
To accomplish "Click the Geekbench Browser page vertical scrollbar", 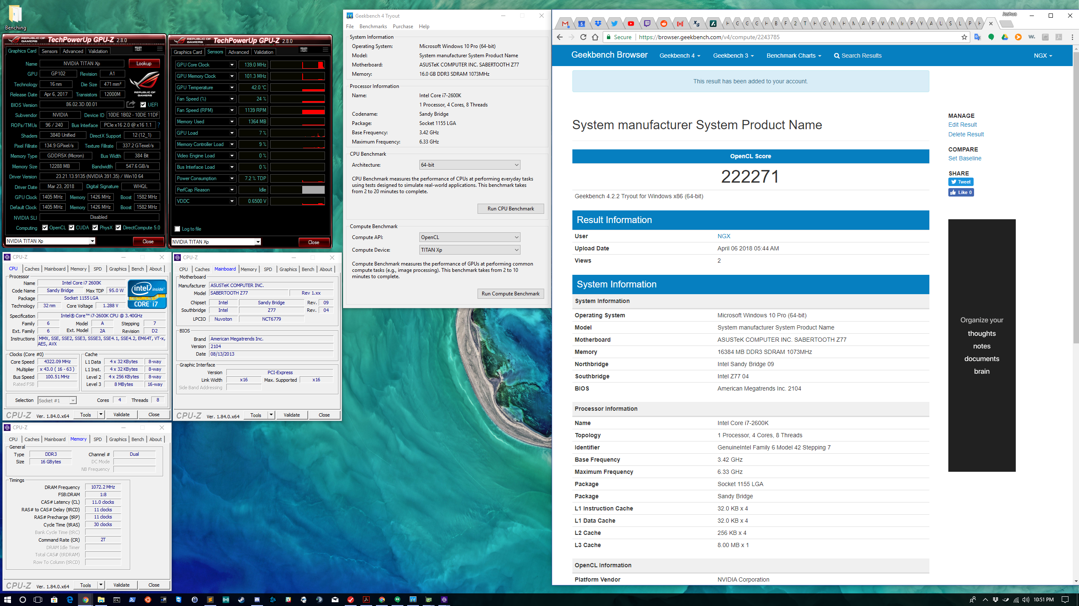I will point(1076,198).
